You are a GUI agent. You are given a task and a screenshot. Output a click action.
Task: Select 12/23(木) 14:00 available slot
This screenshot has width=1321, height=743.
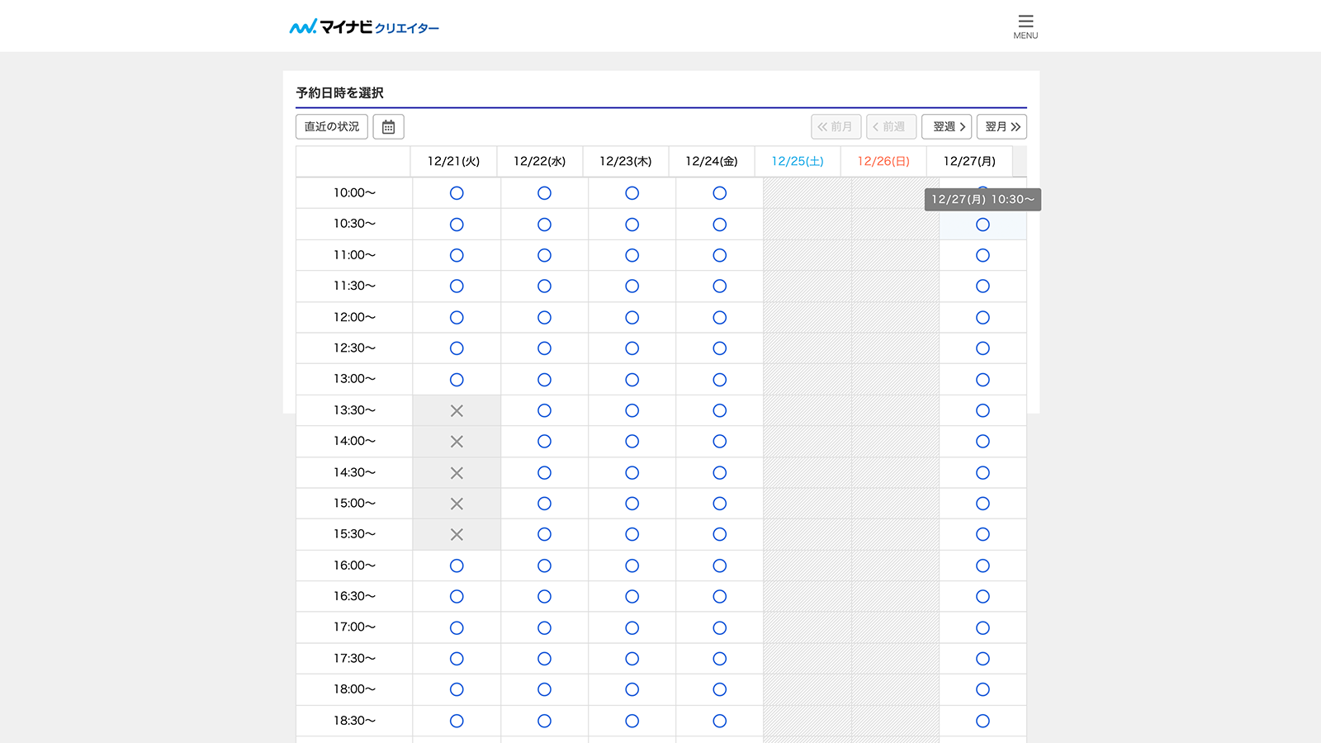pyautogui.click(x=632, y=442)
